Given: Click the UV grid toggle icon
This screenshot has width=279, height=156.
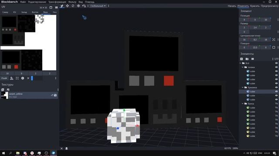Looking at the screenshot, I should 56,7.
